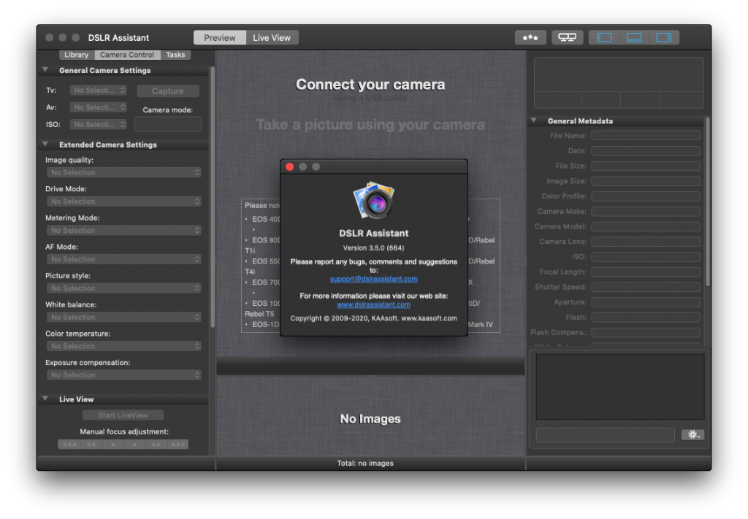Click the Start LiveView button
This screenshot has height=519, width=748.
[123, 415]
